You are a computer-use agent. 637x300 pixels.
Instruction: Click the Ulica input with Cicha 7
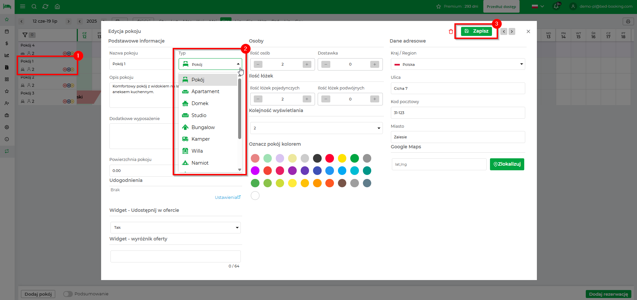458,88
